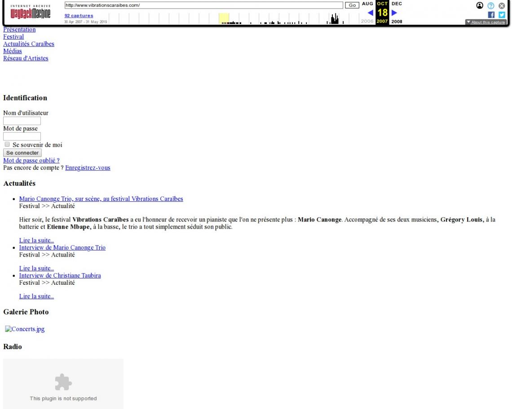Open the Wayback Machine logo

tap(31, 12)
